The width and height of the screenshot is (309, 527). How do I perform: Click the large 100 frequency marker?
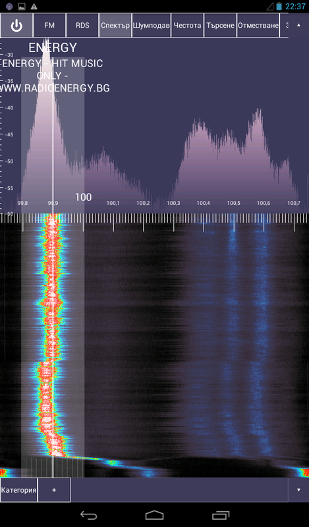click(83, 197)
